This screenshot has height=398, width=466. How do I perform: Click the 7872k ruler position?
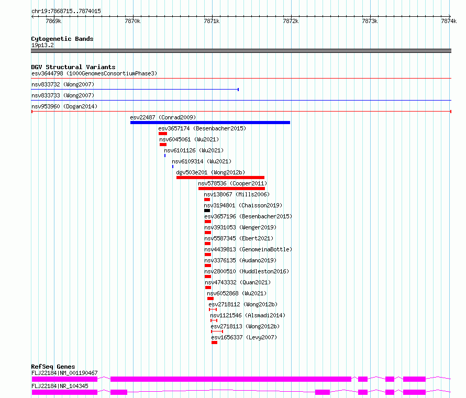click(x=291, y=21)
